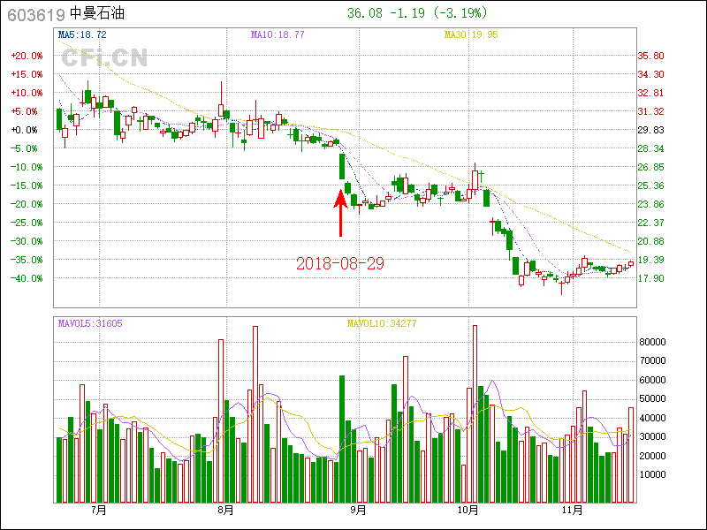Image resolution: width=707 pixels, height=530 pixels.
Task: Click the 7月 month axis label
Action: pyautogui.click(x=99, y=511)
